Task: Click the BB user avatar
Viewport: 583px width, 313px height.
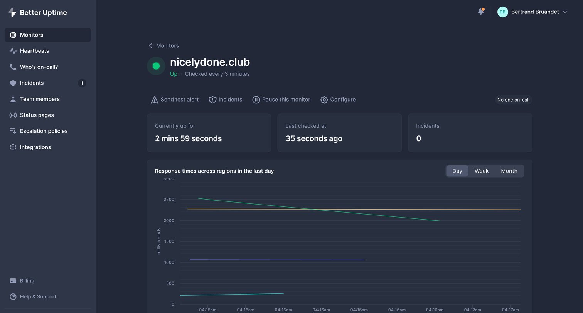Action: pyautogui.click(x=502, y=12)
